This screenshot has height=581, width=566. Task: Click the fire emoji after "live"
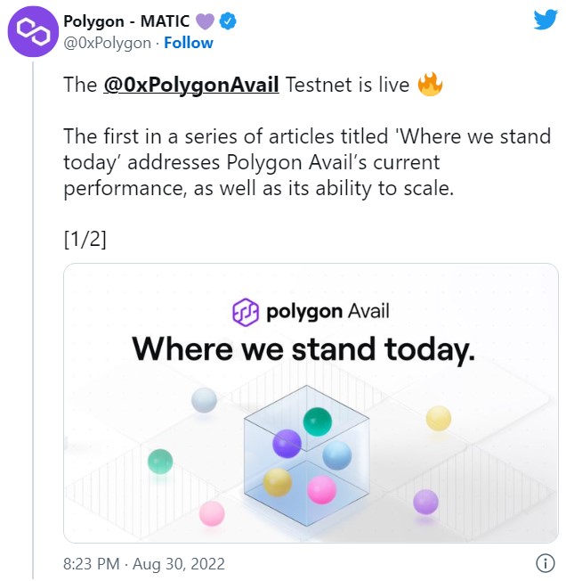point(430,86)
